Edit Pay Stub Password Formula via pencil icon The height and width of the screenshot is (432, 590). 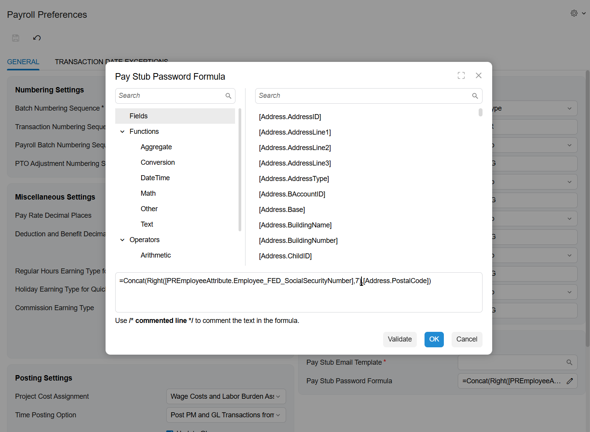[570, 381]
